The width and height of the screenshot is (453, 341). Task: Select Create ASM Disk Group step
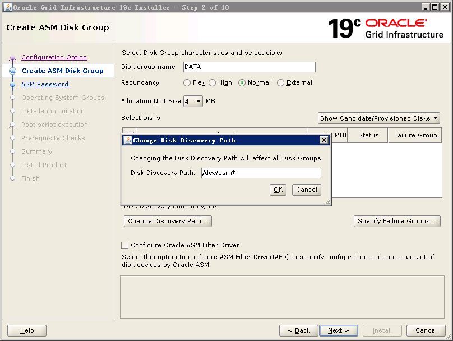[62, 71]
